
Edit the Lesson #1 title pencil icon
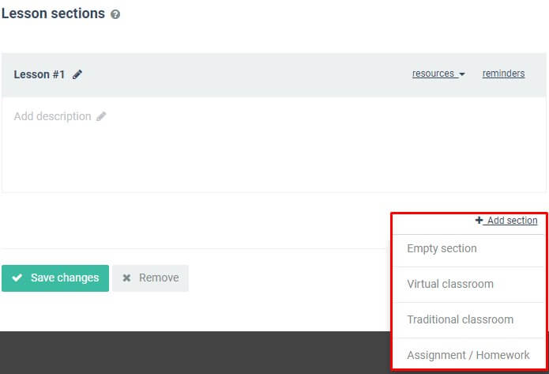(x=77, y=74)
